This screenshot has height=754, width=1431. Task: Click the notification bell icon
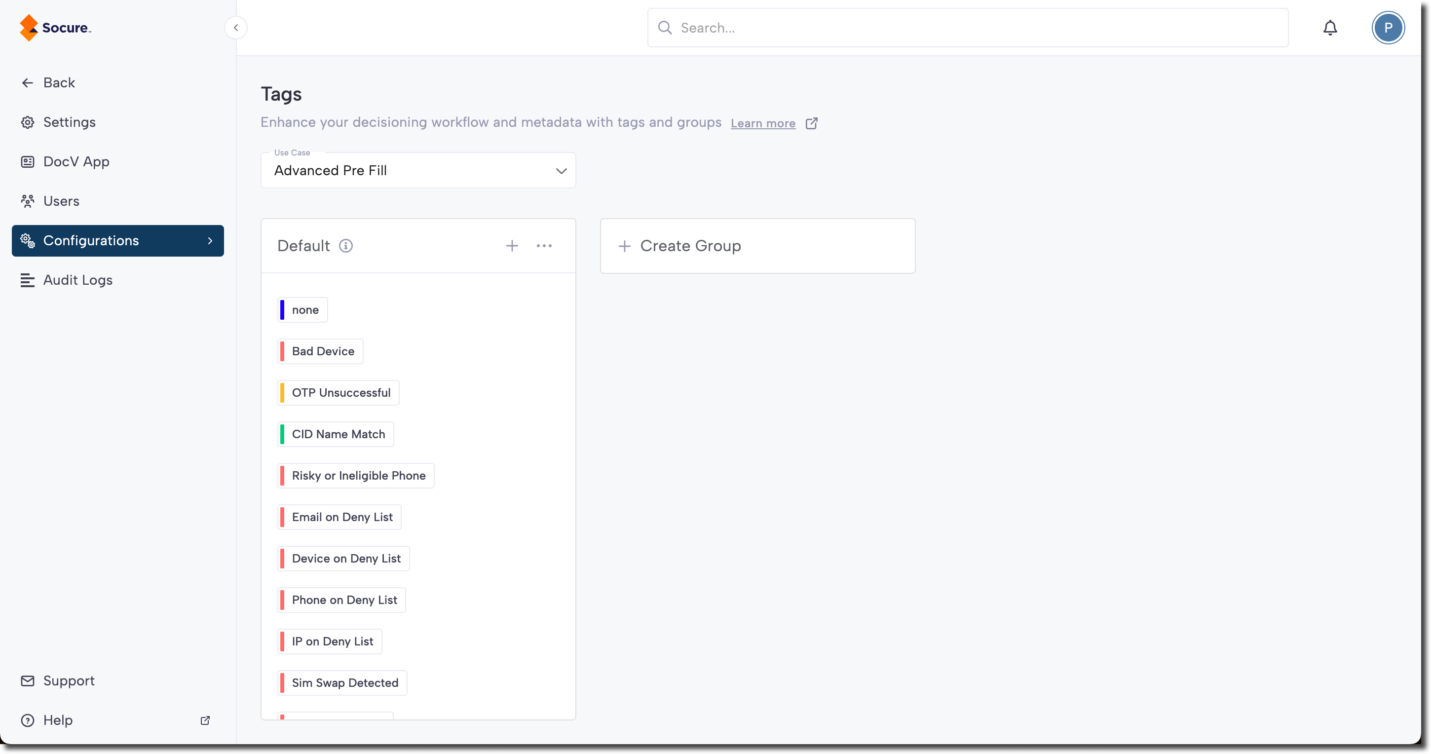pyautogui.click(x=1329, y=28)
